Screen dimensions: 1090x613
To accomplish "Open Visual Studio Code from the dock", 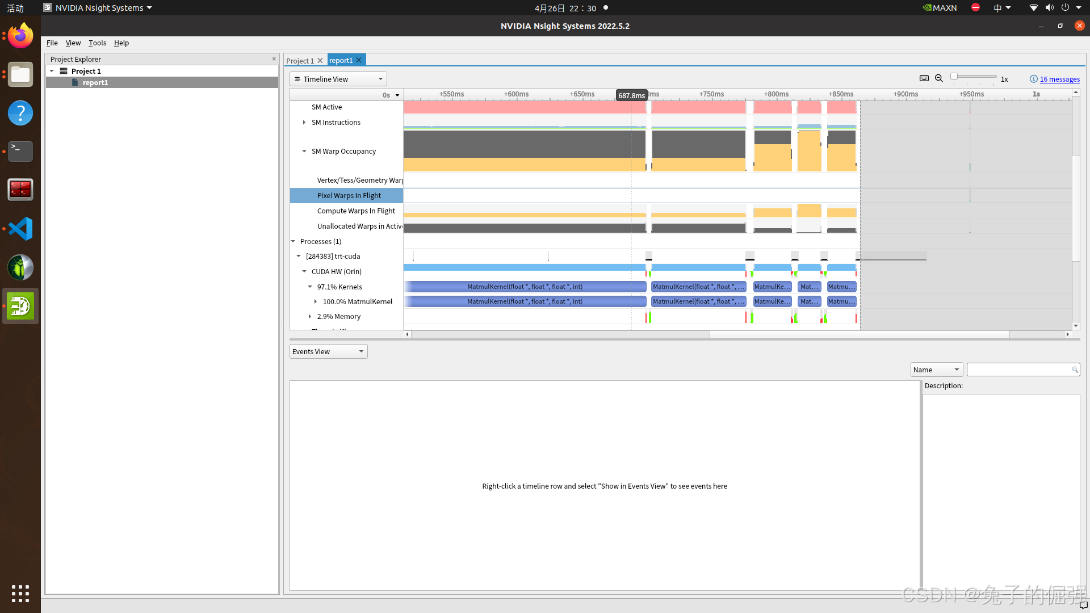I will pyautogui.click(x=20, y=229).
